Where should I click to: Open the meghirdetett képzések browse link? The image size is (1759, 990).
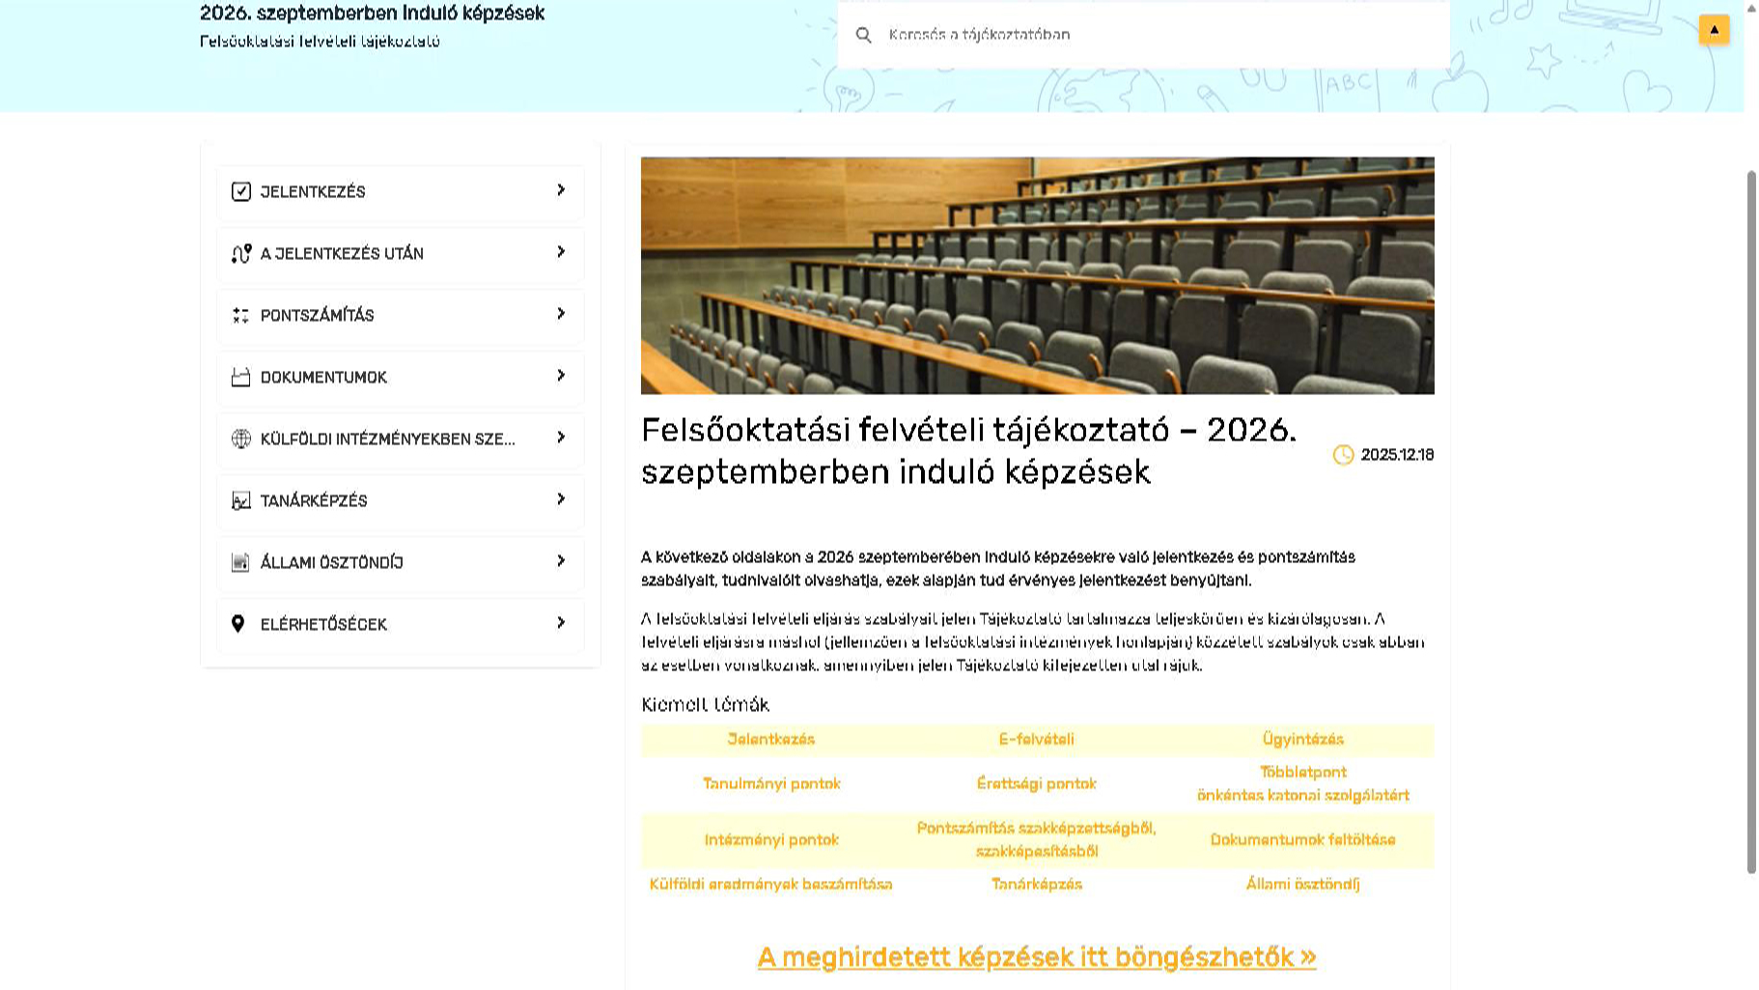coord(1036,957)
